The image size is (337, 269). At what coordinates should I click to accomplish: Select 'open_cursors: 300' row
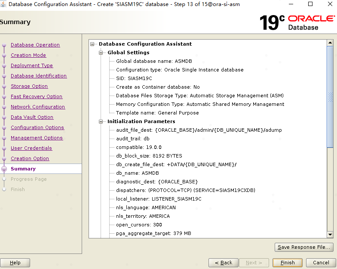click(139, 225)
